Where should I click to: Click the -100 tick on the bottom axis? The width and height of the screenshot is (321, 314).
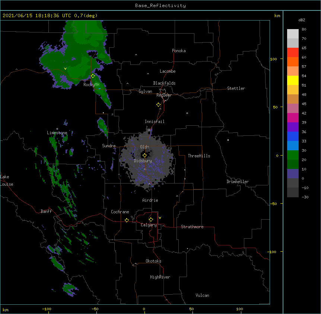[x=47, y=309]
